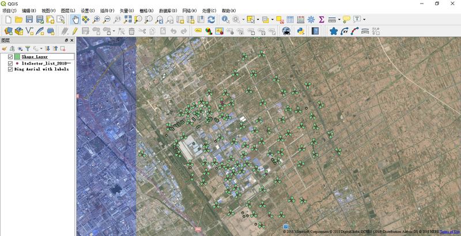Click the Zoom Full extent icon
This screenshot has height=236, width=461.
click(127, 20)
